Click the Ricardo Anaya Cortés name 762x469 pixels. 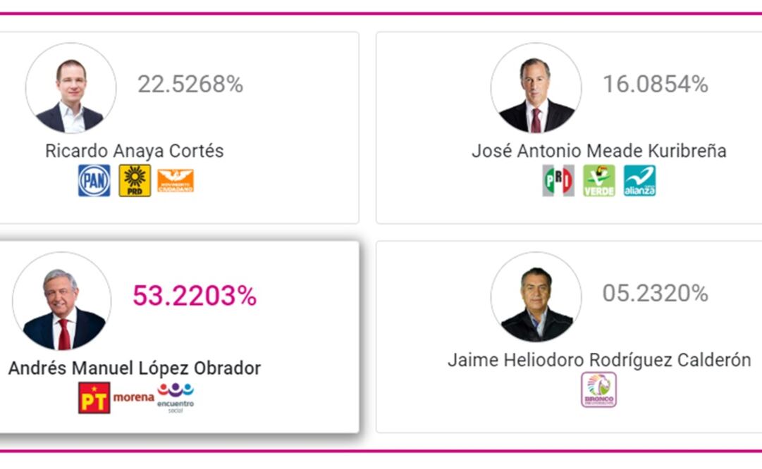(135, 151)
